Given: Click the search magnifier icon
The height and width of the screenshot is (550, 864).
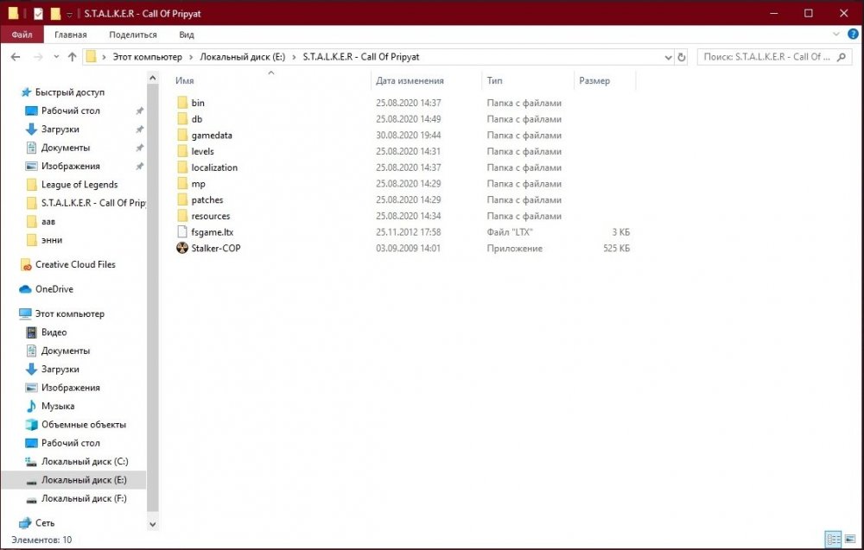Looking at the screenshot, I should [842, 57].
